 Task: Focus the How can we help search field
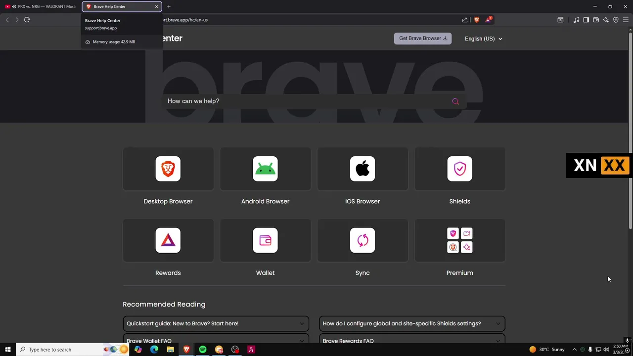[x=314, y=101]
